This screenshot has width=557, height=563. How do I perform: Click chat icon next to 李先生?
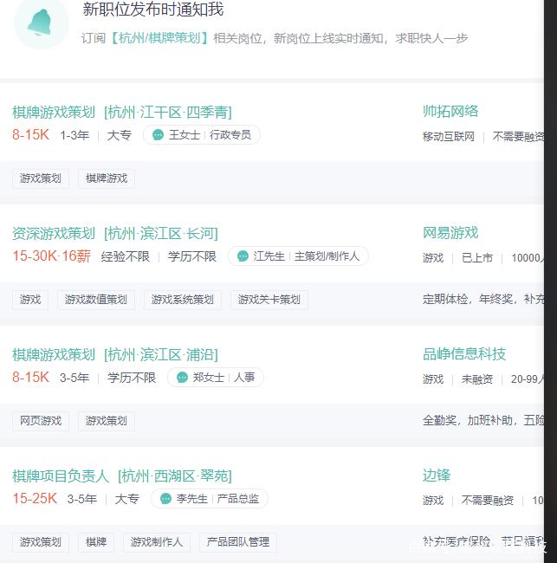(165, 499)
